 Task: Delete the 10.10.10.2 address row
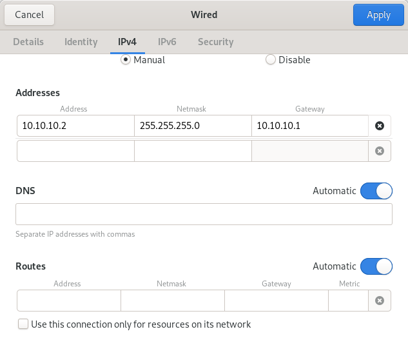coord(380,126)
